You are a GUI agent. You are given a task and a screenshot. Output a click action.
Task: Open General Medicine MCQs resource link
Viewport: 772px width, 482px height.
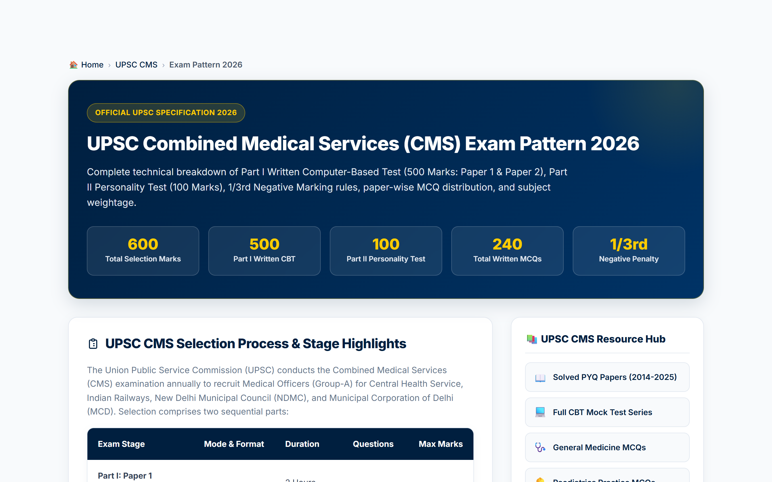click(x=607, y=447)
